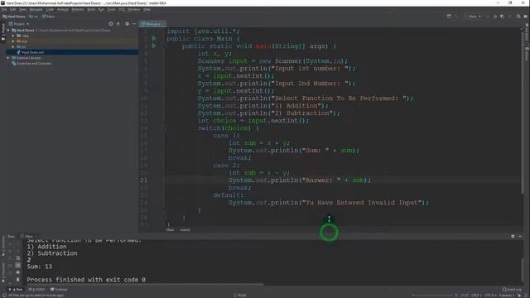Toggle the Project side tool tab
Viewport: 530px width, 298px height.
[3, 32]
